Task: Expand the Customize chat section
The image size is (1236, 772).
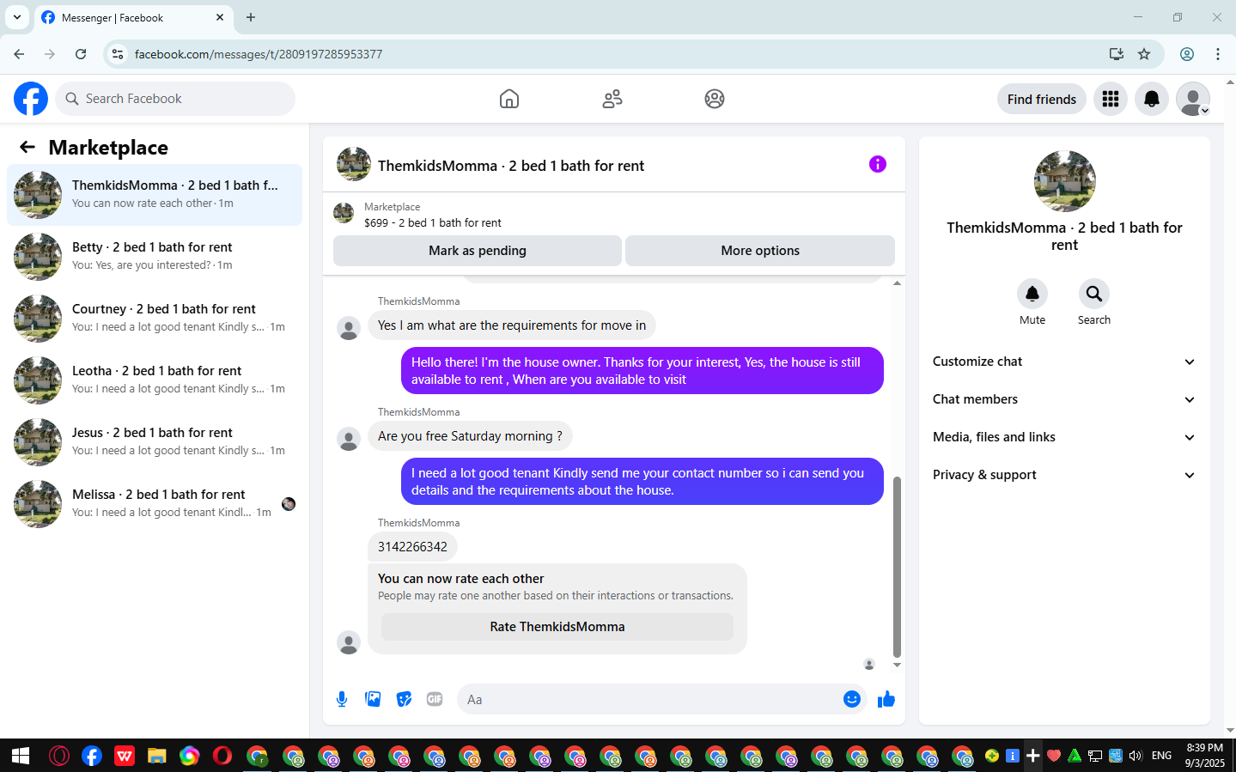Action: pyautogui.click(x=1064, y=362)
